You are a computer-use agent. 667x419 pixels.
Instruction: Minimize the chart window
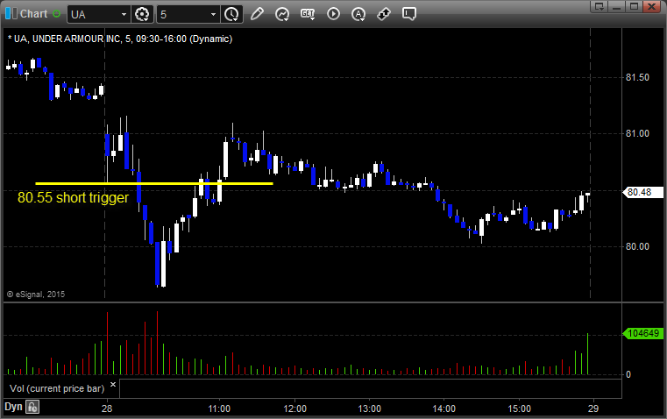coord(616,6)
